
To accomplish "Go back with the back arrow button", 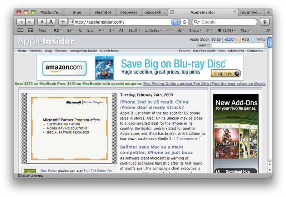I will point(21,22).
